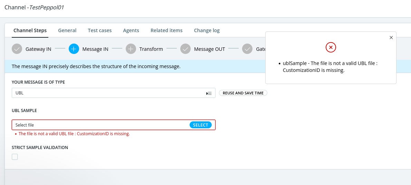This screenshot has width=411, height=185.
Task: Open the Change log tab
Action: click(207, 30)
